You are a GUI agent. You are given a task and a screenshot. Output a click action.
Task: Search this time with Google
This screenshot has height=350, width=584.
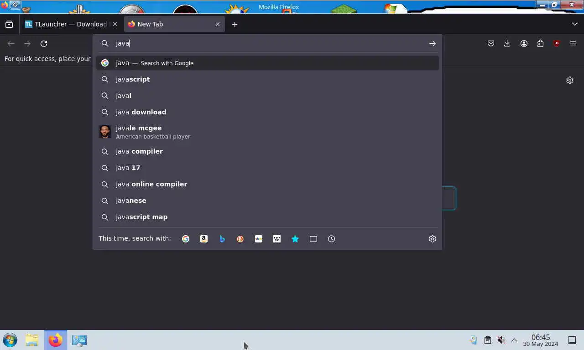click(186, 239)
